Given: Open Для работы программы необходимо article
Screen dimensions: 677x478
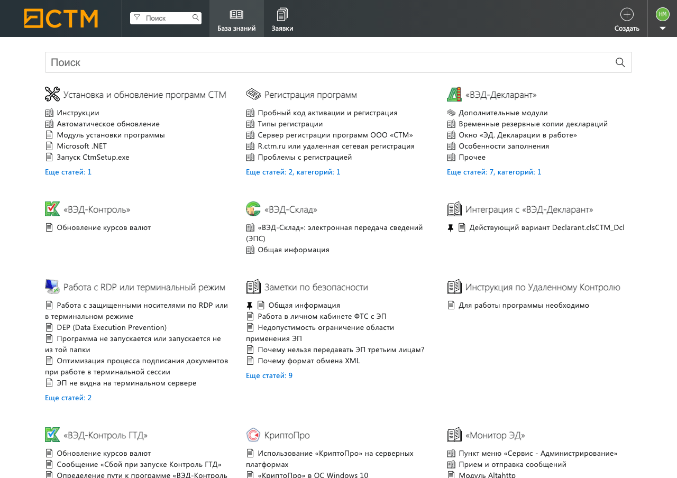Looking at the screenshot, I should coord(524,305).
